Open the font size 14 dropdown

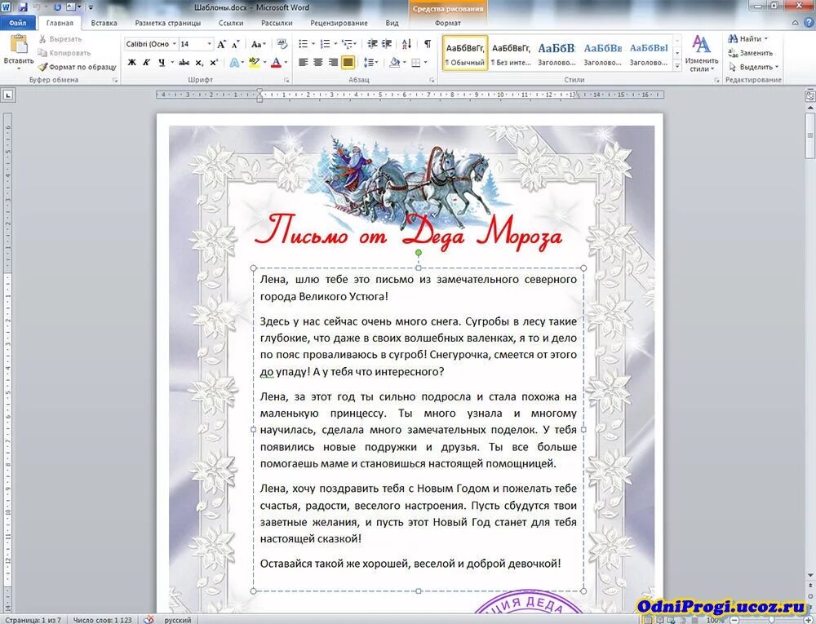(209, 44)
